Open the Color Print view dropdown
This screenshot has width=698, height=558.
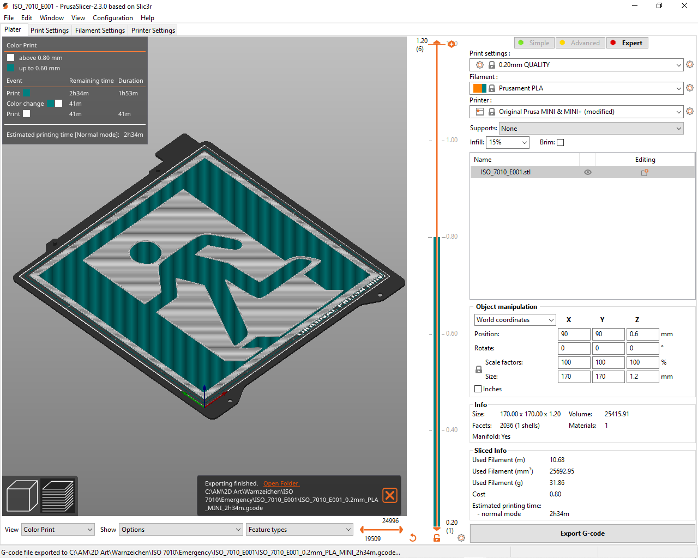click(59, 530)
